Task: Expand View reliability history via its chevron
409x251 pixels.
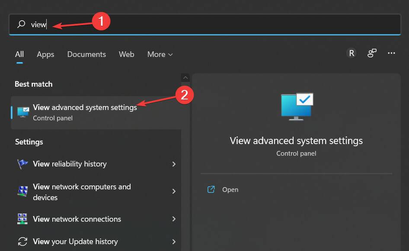Action: tap(174, 164)
